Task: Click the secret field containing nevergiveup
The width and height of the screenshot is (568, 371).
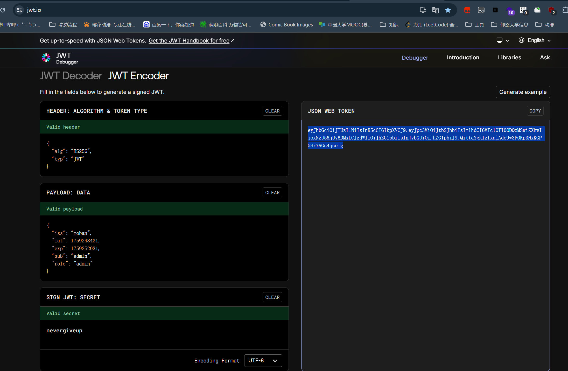Action: [x=164, y=334]
